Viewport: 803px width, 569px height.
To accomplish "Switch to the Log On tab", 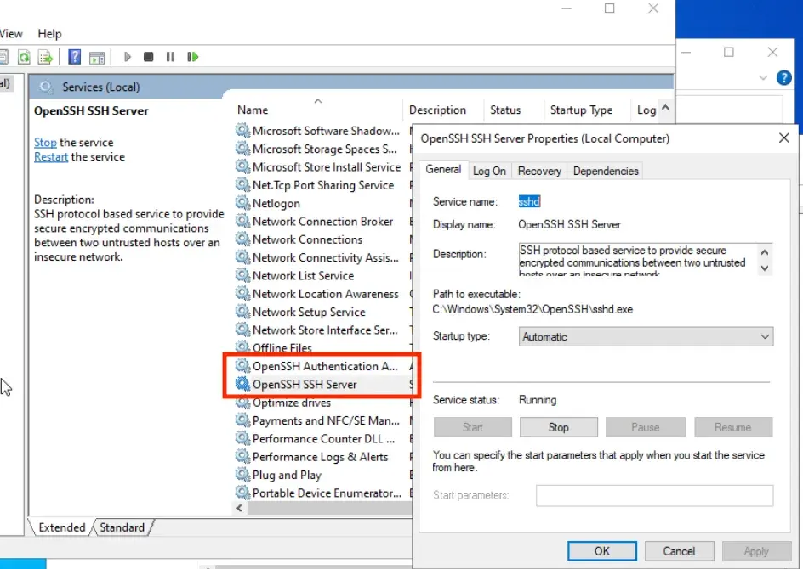I will pos(489,172).
